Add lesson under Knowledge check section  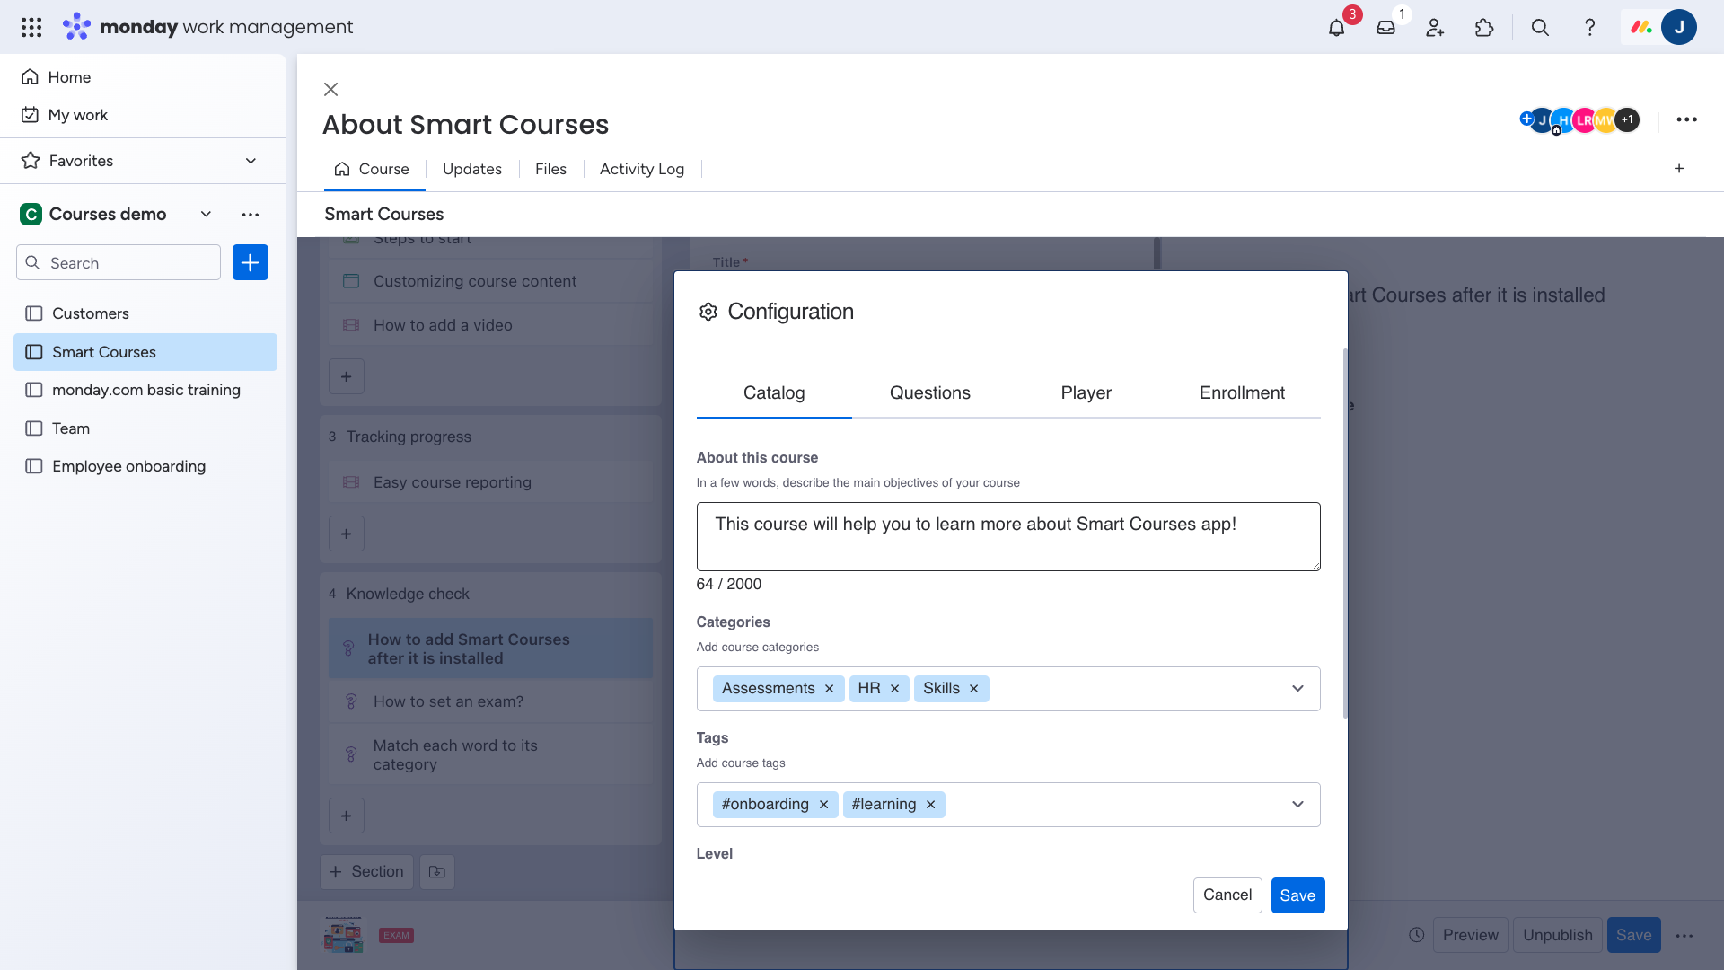[x=346, y=816]
